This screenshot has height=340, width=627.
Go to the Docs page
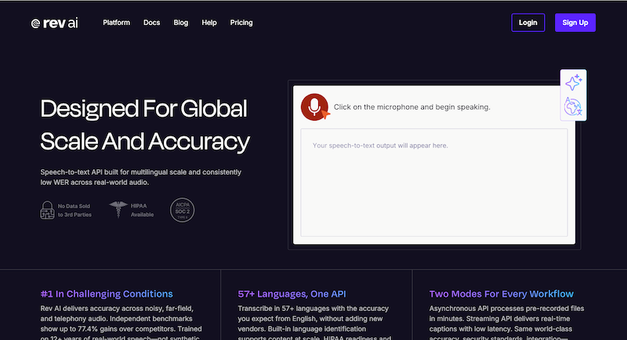pos(151,23)
